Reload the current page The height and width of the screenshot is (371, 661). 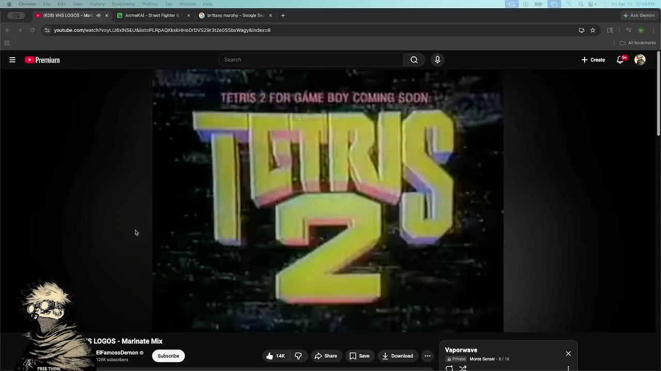32,30
